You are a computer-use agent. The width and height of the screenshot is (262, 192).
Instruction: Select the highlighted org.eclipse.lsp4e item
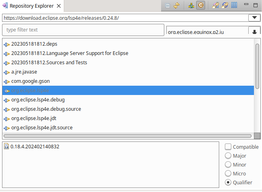[x=128, y=91]
